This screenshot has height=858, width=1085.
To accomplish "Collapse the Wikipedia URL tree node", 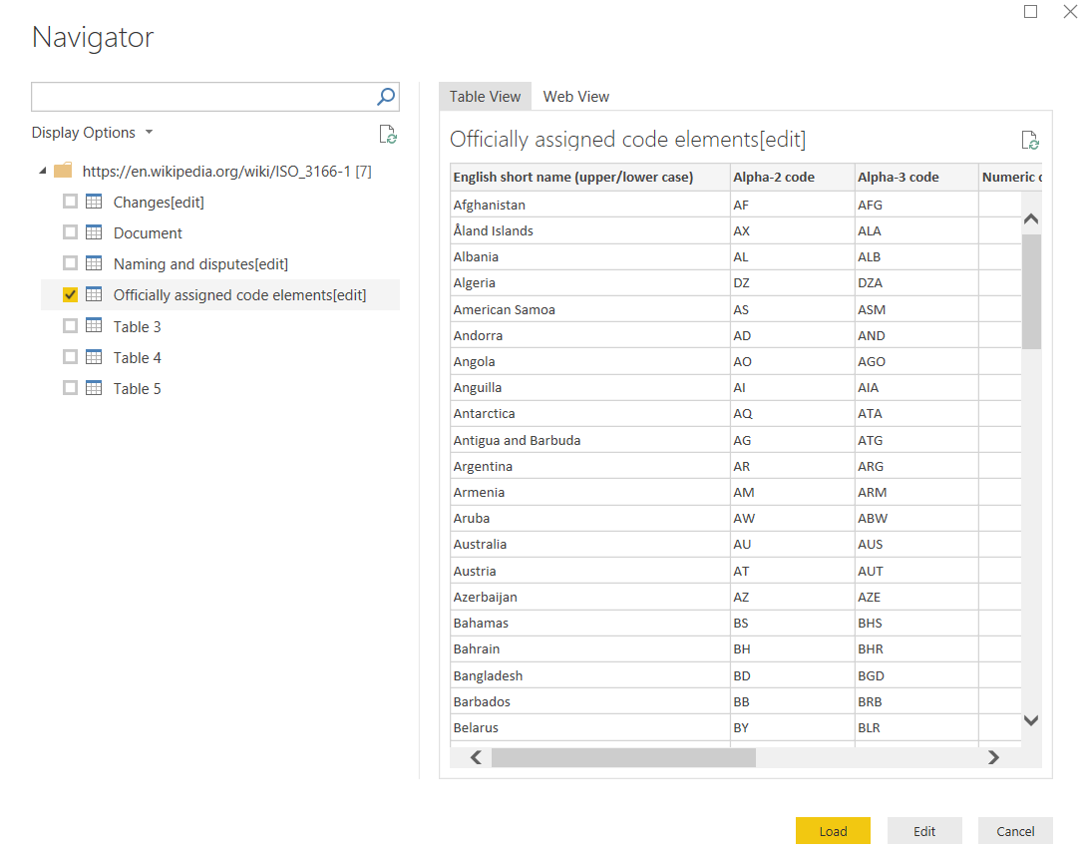I will [43, 171].
